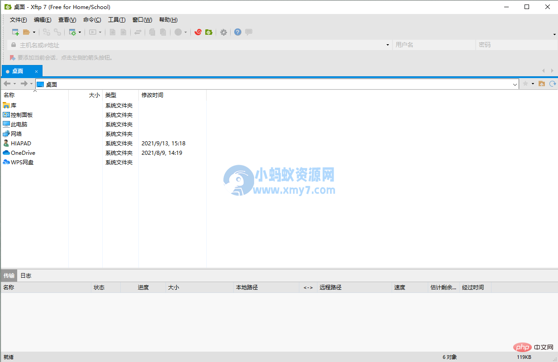Click the favorites star icon
The image size is (558, 362).
pos(525,84)
